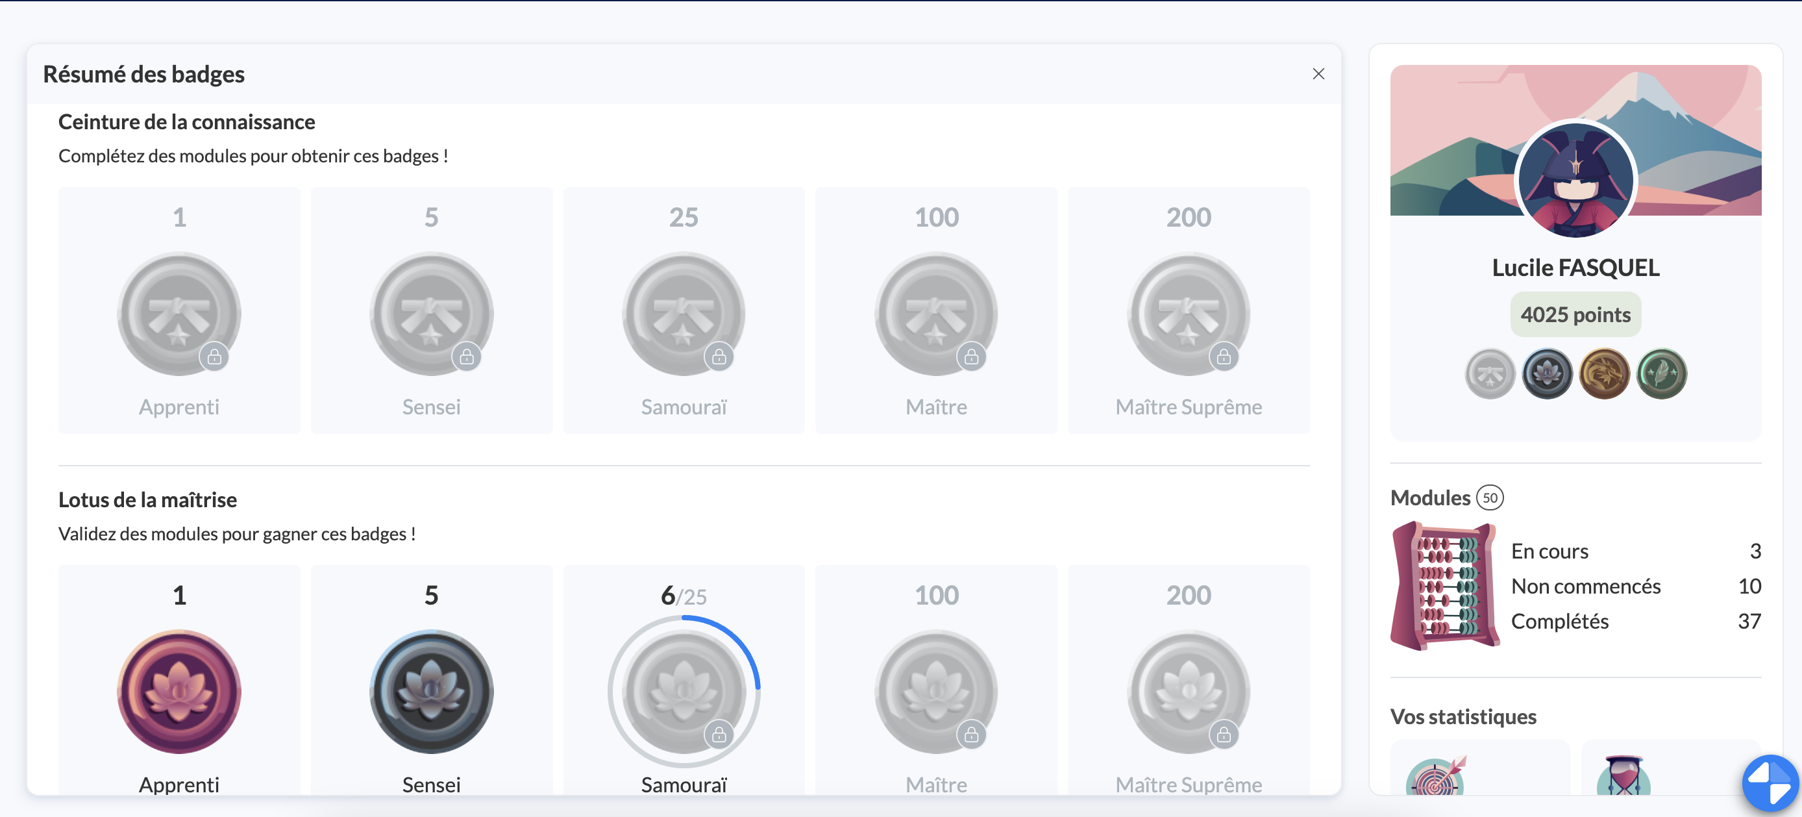Close the Résumé des badges panel
This screenshot has width=1802, height=817.
(x=1318, y=74)
